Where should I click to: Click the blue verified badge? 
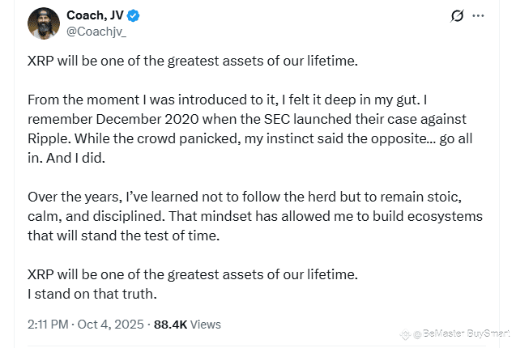click(x=135, y=15)
